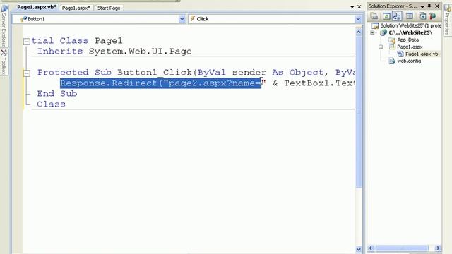Screen dimensions: 452x254
Task: Click the Copy Web Site icon
Action: (x=422, y=16)
